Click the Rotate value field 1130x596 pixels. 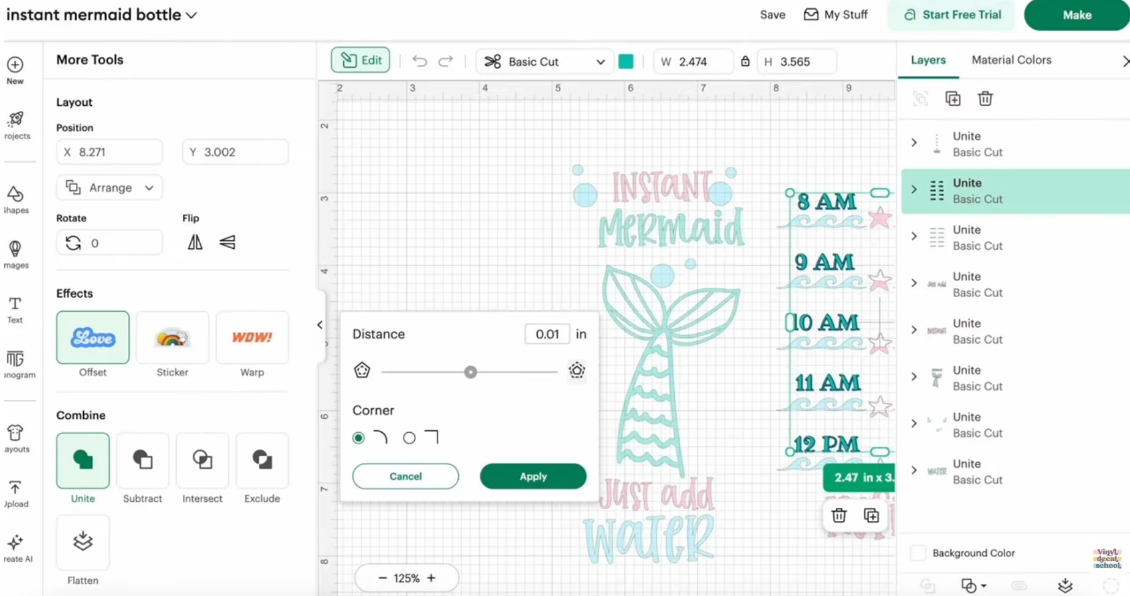click(x=110, y=243)
